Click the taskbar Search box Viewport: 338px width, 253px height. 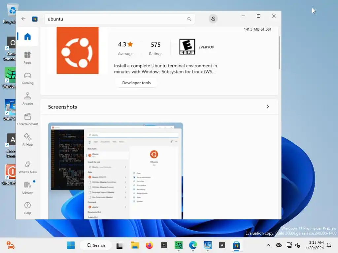tap(96, 245)
